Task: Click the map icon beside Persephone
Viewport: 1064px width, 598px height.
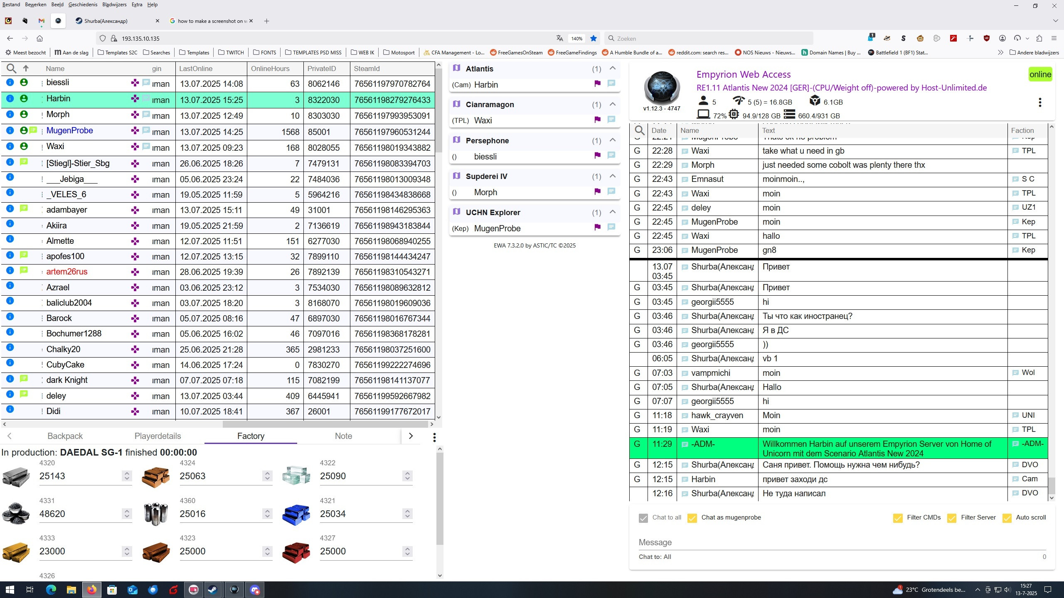Action: click(x=456, y=140)
